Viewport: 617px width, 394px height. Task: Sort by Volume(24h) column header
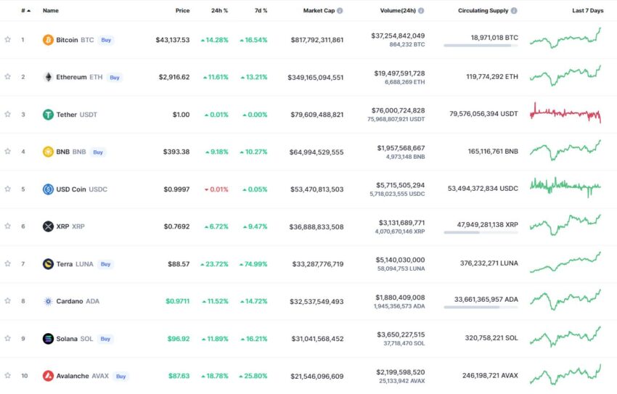click(x=398, y=11)
